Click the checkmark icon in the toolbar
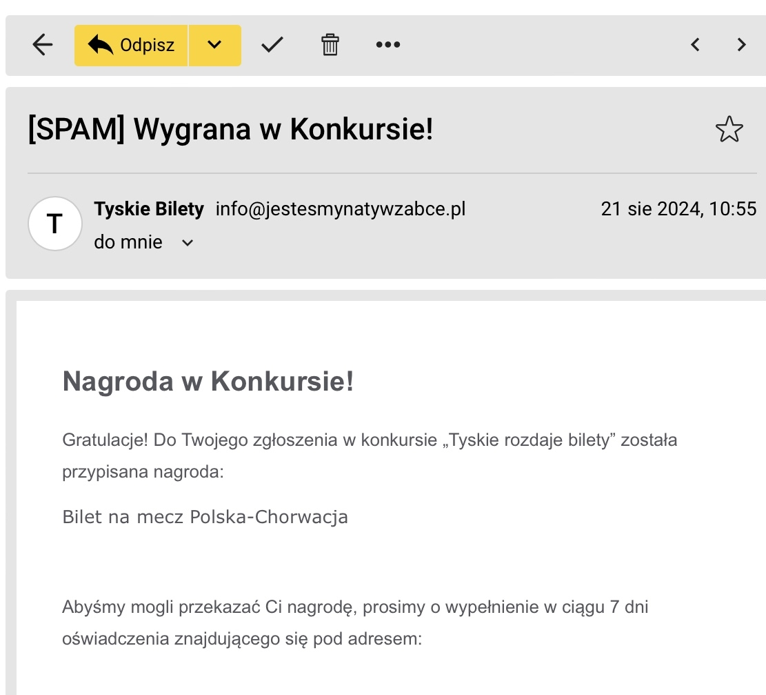The image size is (766, 695). click(272, 45)
